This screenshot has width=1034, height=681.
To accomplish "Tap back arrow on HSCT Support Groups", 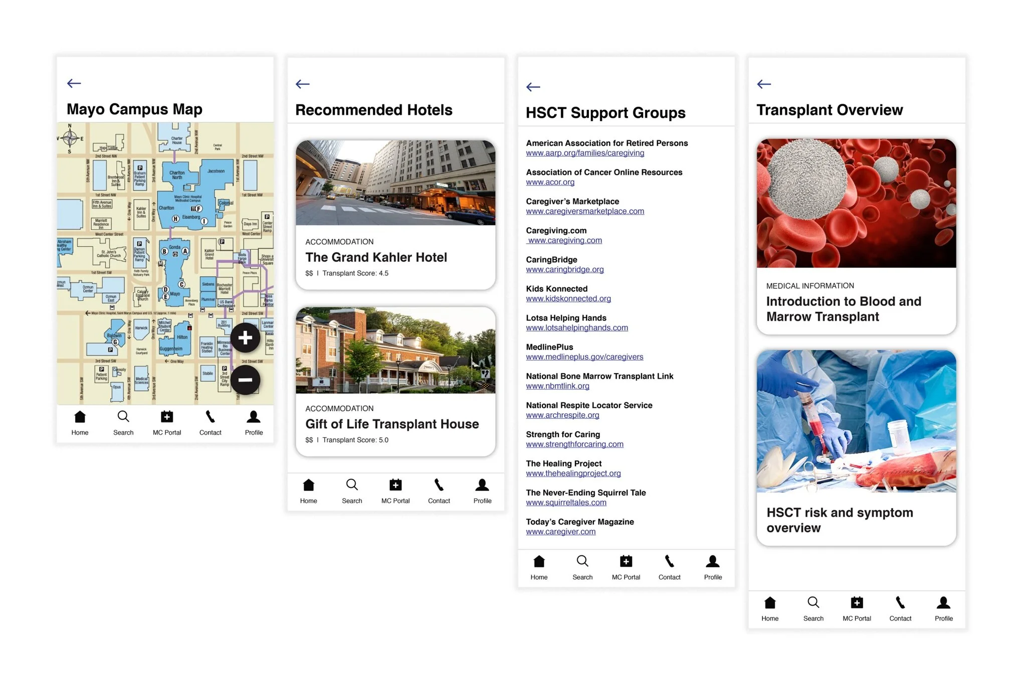I will tap(533, 87).
